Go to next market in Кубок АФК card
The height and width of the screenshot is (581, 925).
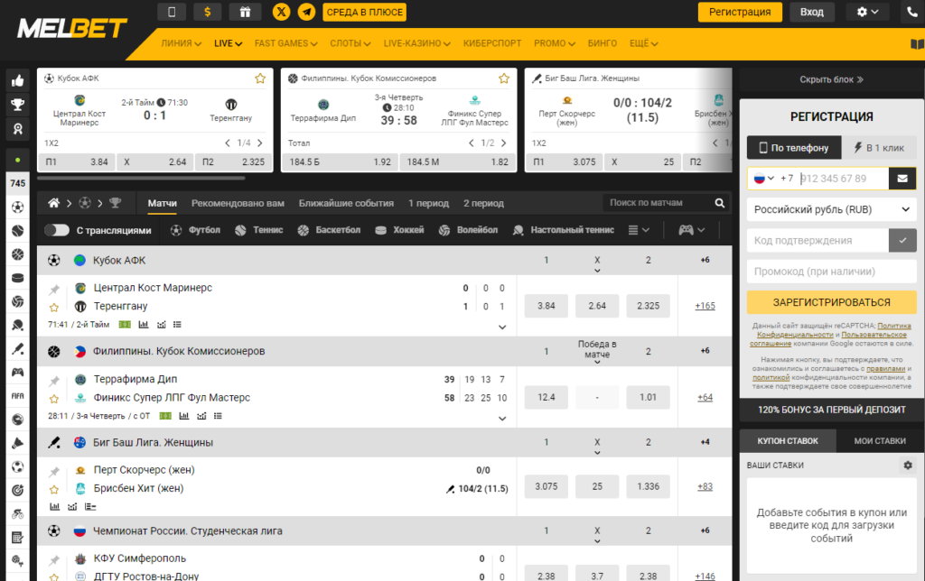[x=259, y=143]
